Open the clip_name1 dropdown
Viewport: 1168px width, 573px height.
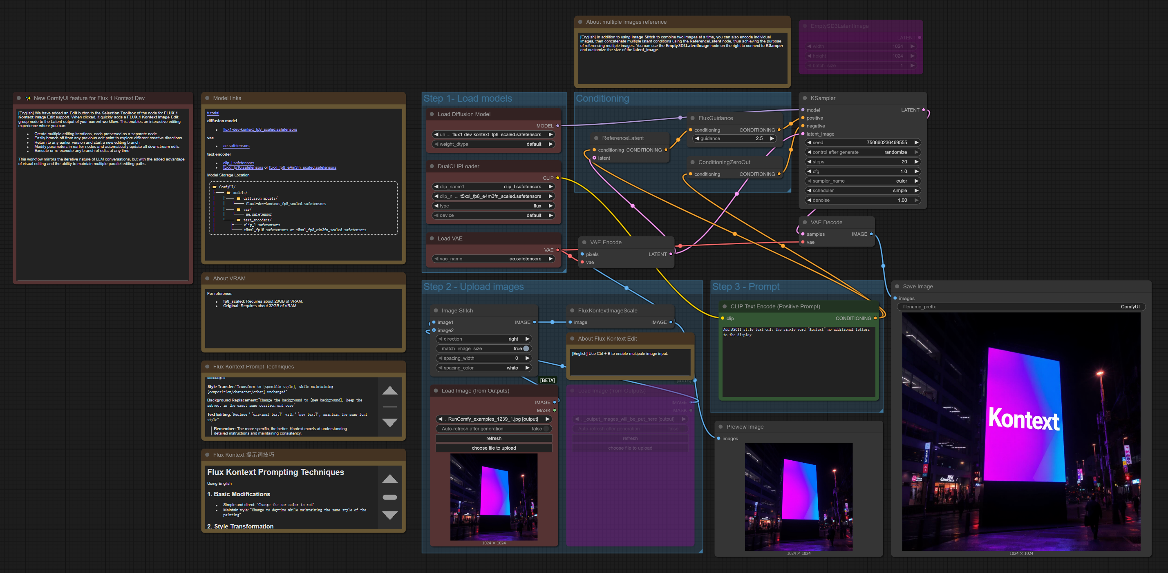click(x=493, y=187)
